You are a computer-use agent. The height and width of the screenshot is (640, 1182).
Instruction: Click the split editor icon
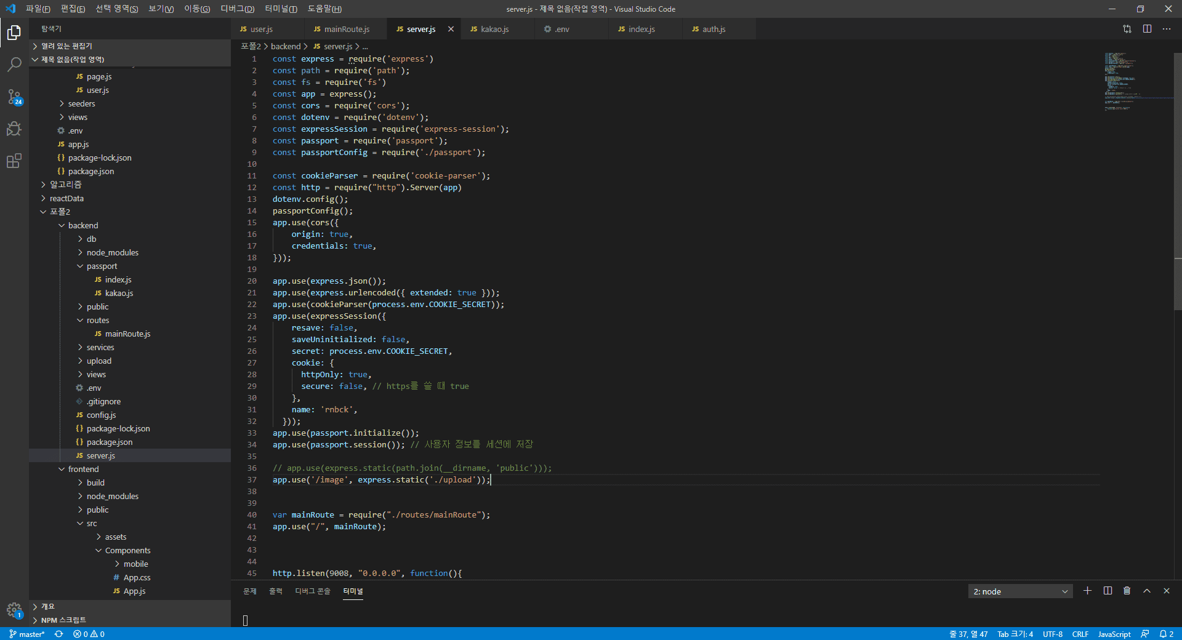point(1147,29)
